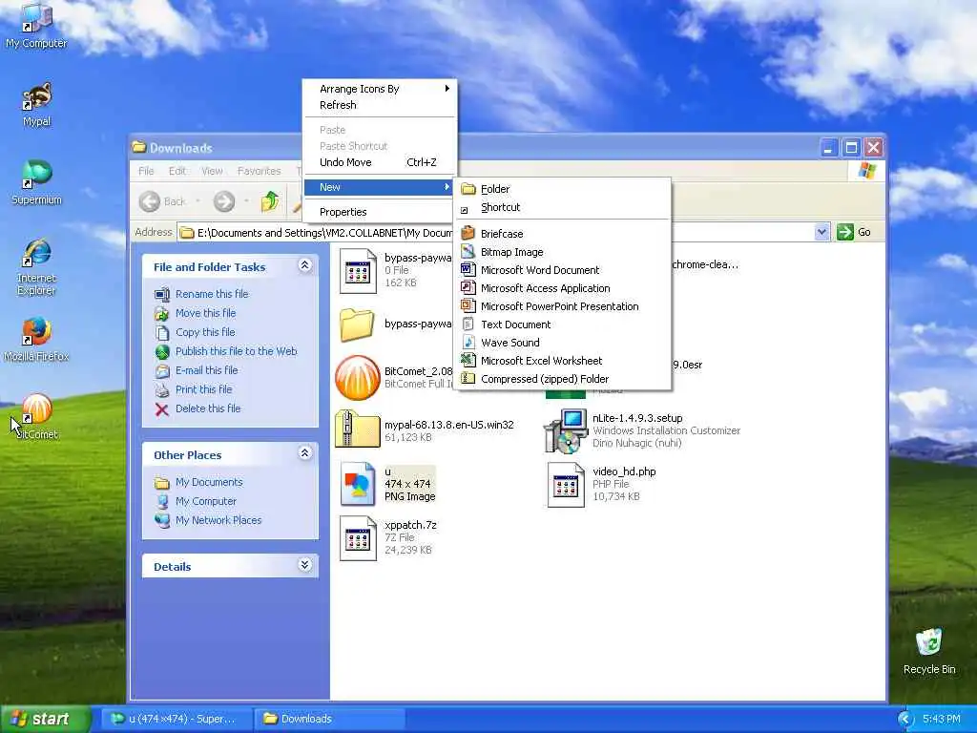The width and height of the screenshot is (977, 733).
Task: Create a new Microsoft Access Application
Action: [563, 288]
